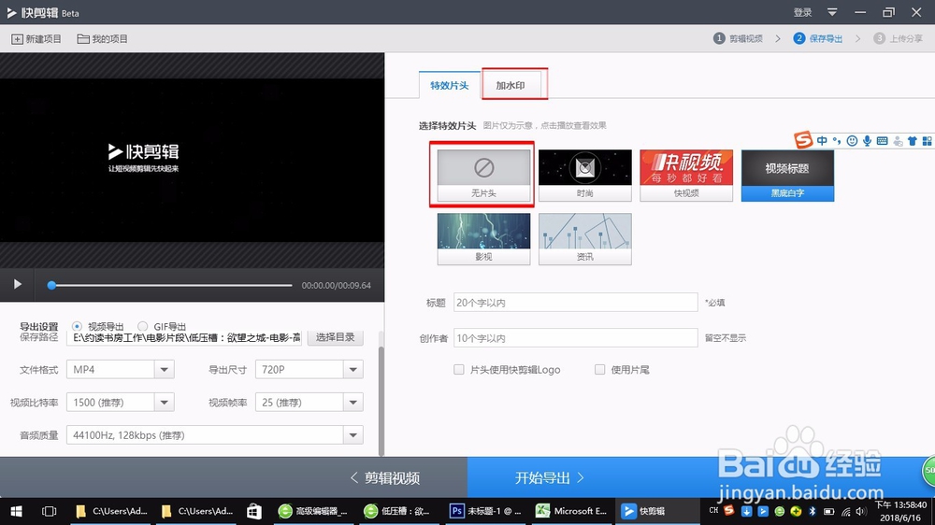Switch to 低压槽 browser taskbar item

click(400, 511)
